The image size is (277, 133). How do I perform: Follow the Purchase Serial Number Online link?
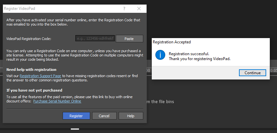click(x=57, y=101)
